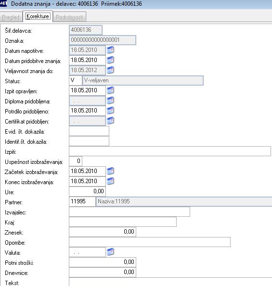Screen dimensions: 272x286
Task: Open calendar for Konec izobraževanja
Action: click(110, 181)
